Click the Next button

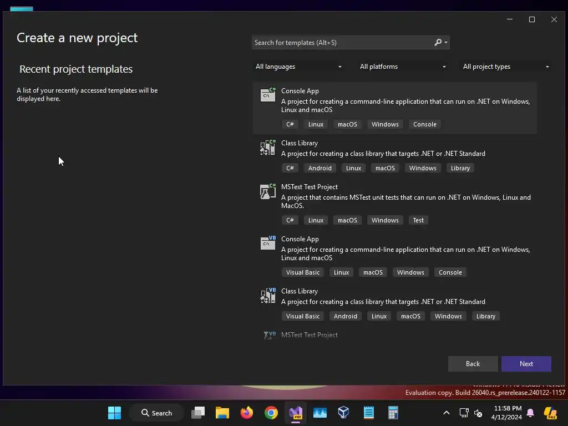(526, 364)
